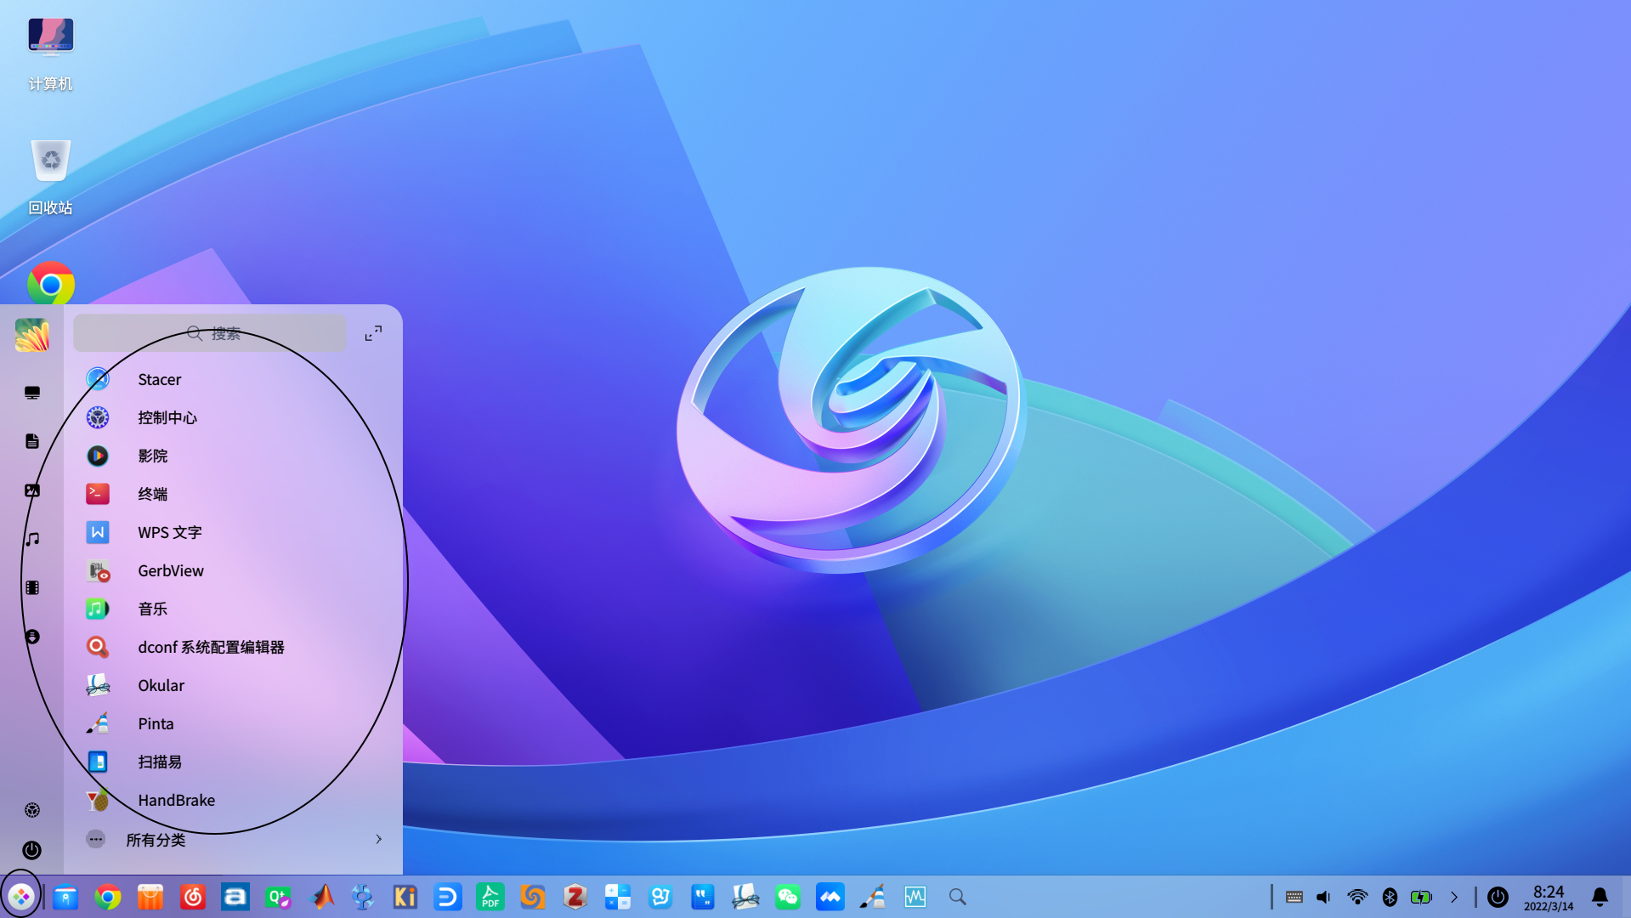Open Computer from start menu sidebar

click(32, 393)
